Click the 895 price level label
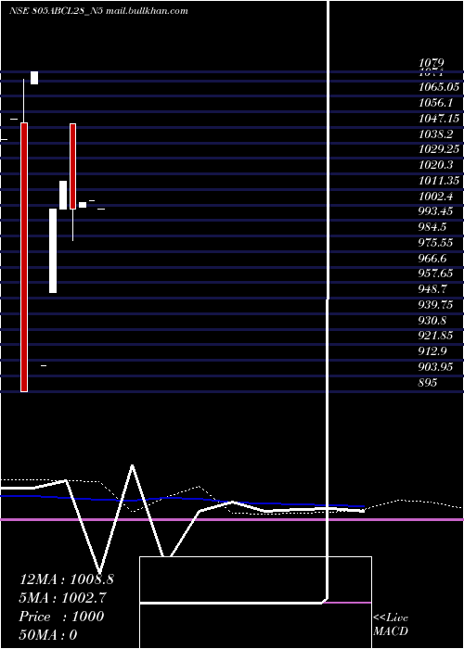The width and height of the screenshot is (464, 649). pyautogui.click(x=428, y=382)
